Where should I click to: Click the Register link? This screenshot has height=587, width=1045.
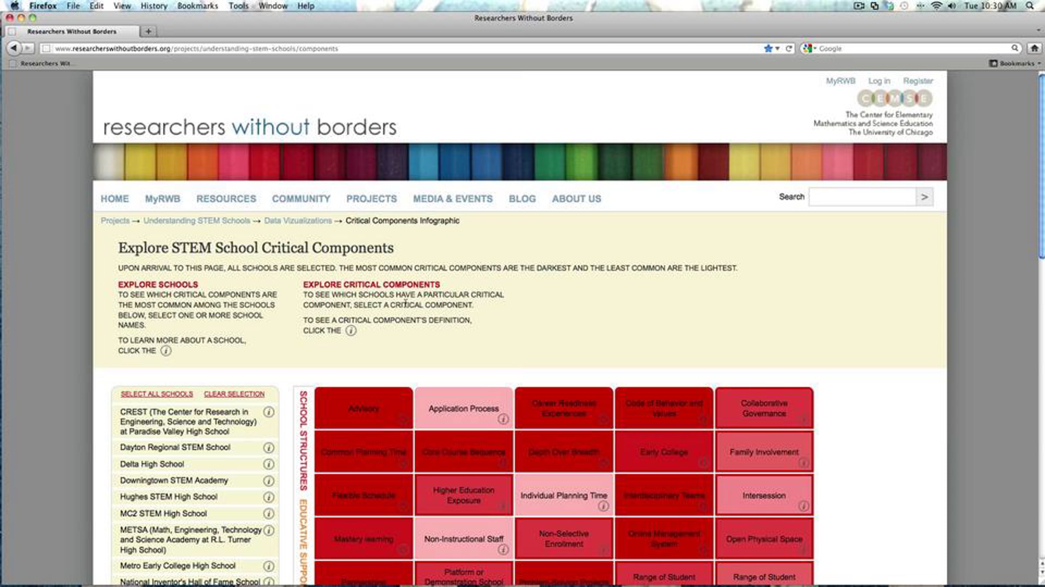(918, 81)
